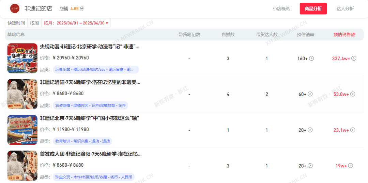The image size is (368, 183).
Task: Open the Luoyang Buddha product thumbnail in second row
Action: tap(22, 94)
